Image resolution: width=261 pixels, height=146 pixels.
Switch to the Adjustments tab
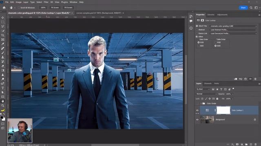[x=222, y=15]
